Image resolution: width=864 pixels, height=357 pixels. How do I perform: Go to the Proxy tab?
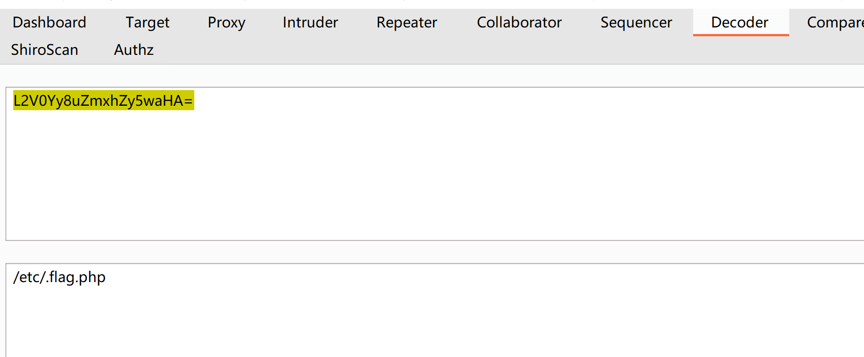[x=226, y=23]
